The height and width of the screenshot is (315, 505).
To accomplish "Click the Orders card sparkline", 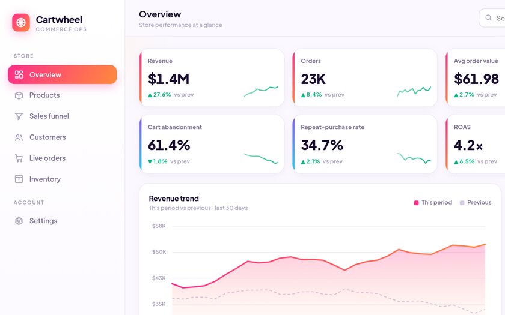I will 414,91.
